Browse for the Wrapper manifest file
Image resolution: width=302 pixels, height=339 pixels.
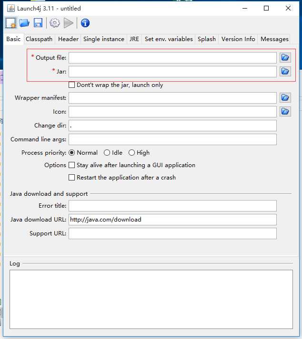tap(285, 98)
